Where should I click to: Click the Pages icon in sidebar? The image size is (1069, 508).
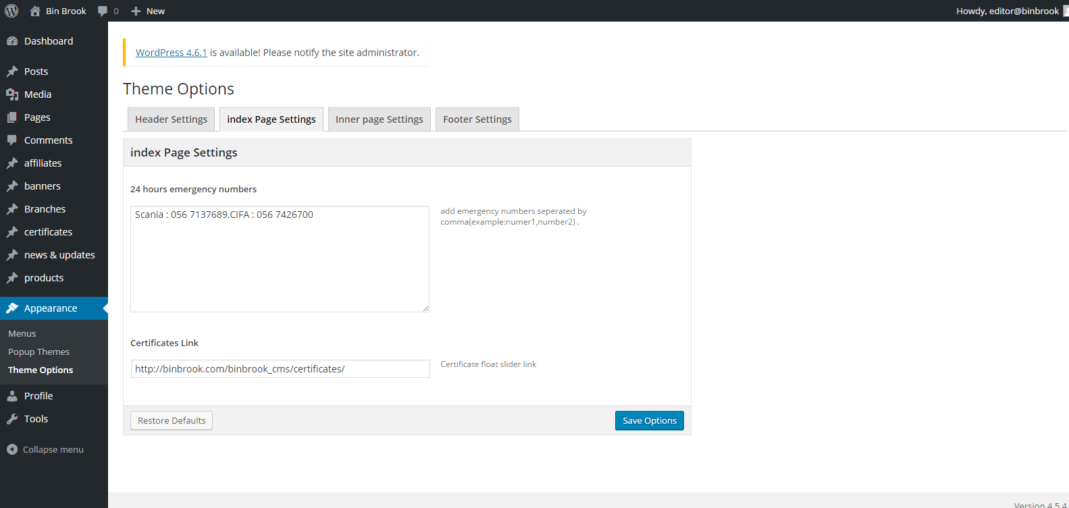12,117
